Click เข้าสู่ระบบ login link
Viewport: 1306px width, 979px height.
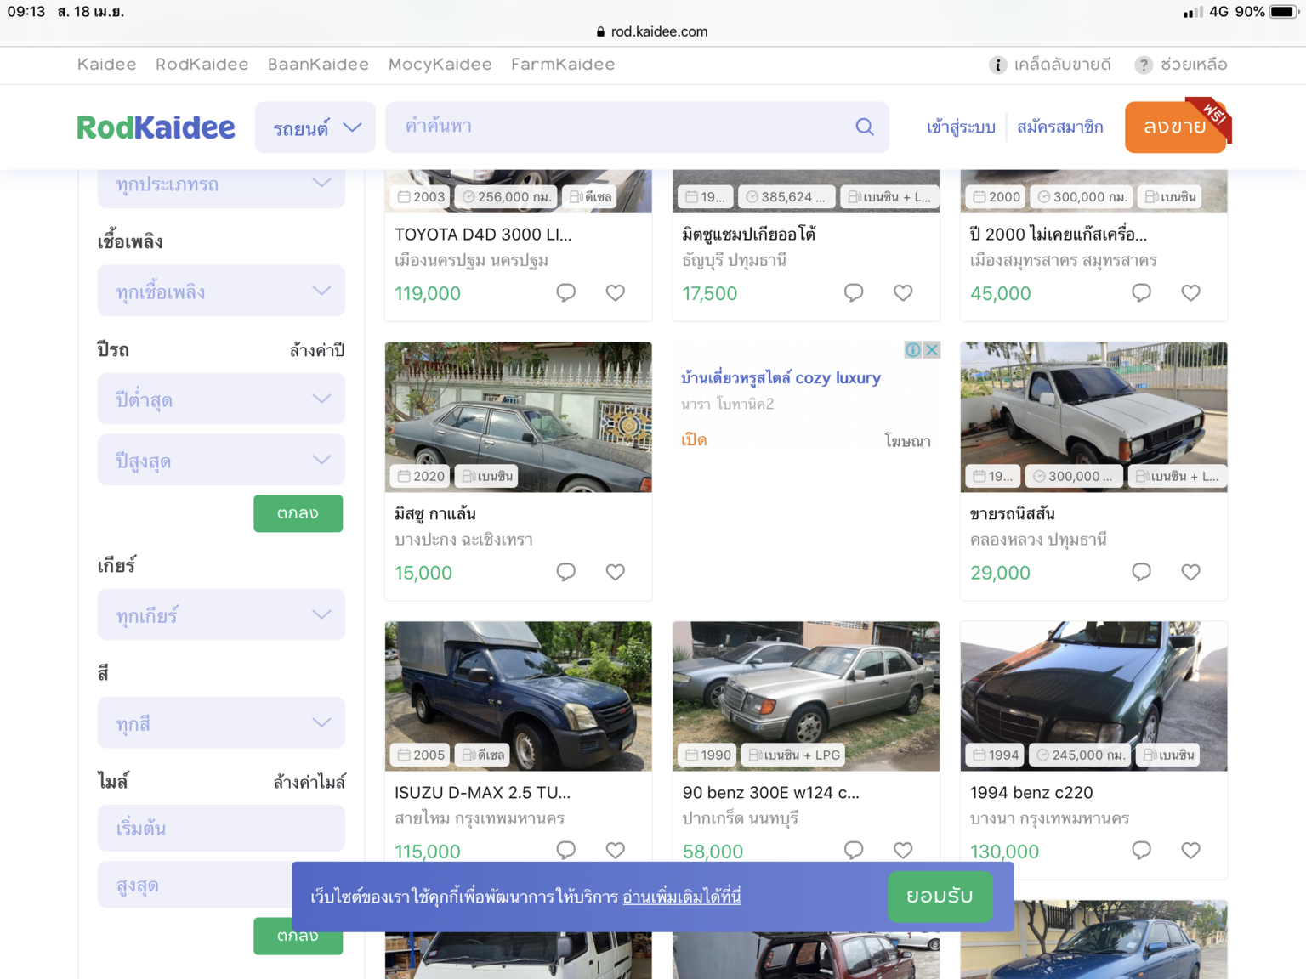(961, 127)
